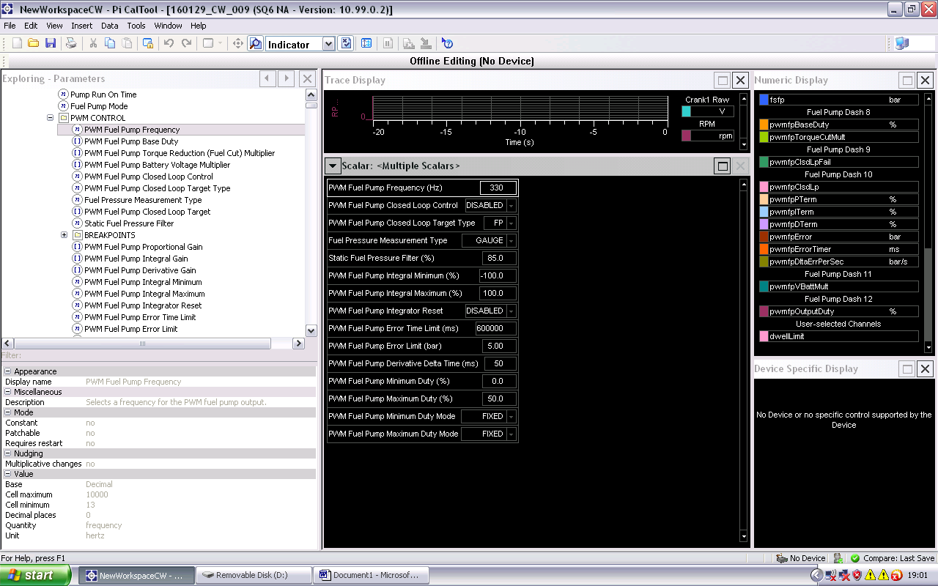Open the Edit menu
938x586 pixels.
[x=31, y=26]
